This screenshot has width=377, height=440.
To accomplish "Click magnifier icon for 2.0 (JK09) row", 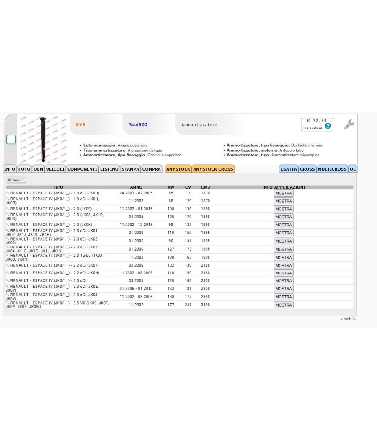I will (8, 209).
